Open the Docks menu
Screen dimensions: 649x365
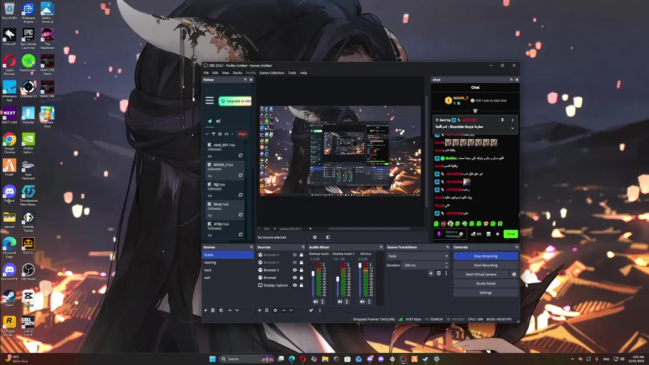[x=237, y=73]
